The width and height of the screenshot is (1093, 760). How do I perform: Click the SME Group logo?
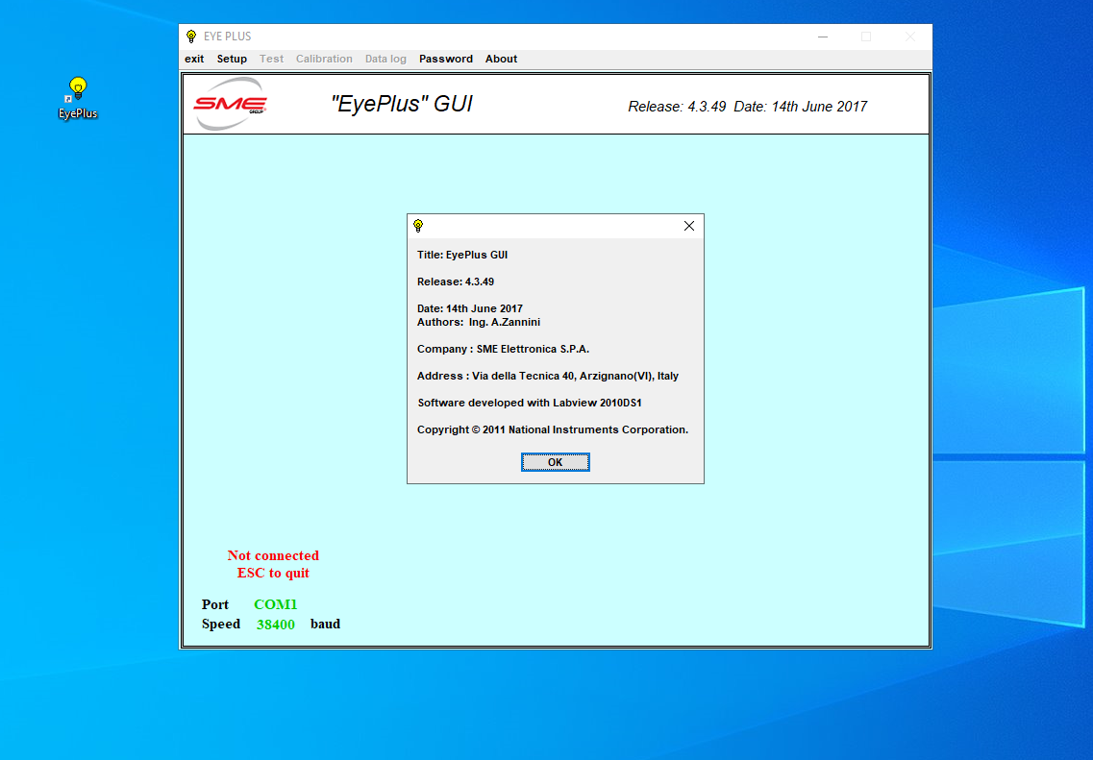[x=230, y=105]
